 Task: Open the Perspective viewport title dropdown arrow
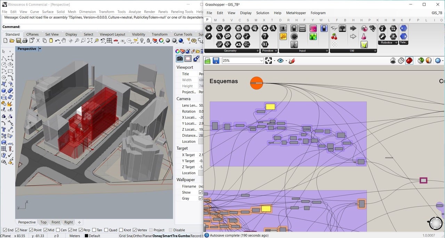pos(40,49)
